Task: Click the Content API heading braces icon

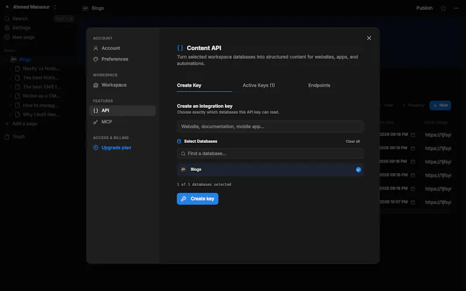Action: (180, 48)
